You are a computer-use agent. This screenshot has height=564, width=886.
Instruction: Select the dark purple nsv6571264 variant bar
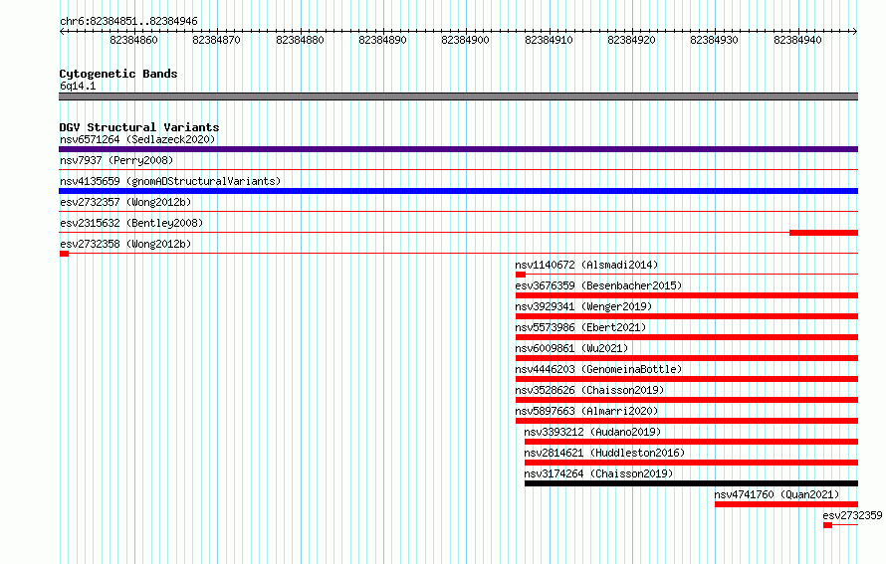pos(458,149)
